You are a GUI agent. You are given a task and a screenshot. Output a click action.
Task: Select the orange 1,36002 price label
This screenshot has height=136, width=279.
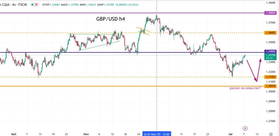(271, 33)
